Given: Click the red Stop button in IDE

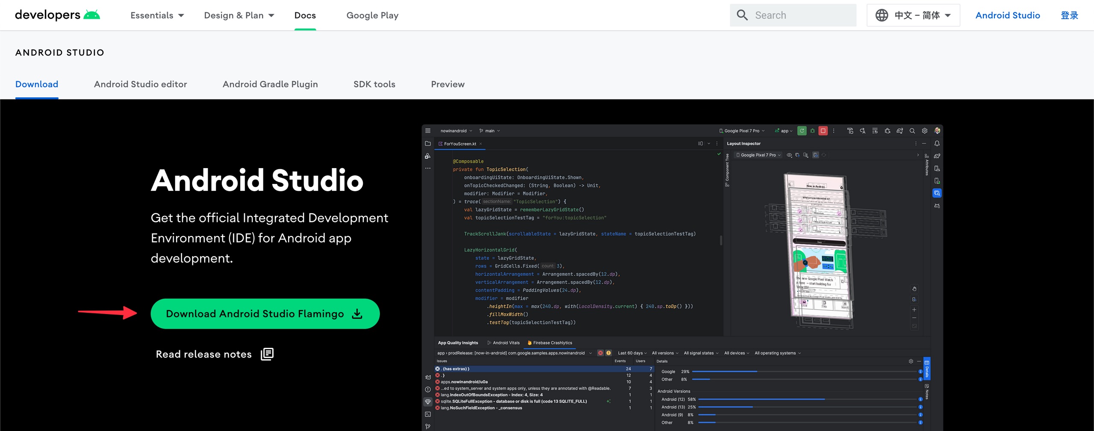Looking at the screenshot, I should coord(823,131).
